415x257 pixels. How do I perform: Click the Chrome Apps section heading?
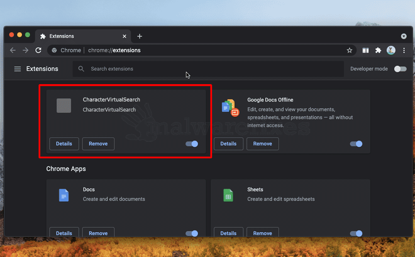coord(66,169)
